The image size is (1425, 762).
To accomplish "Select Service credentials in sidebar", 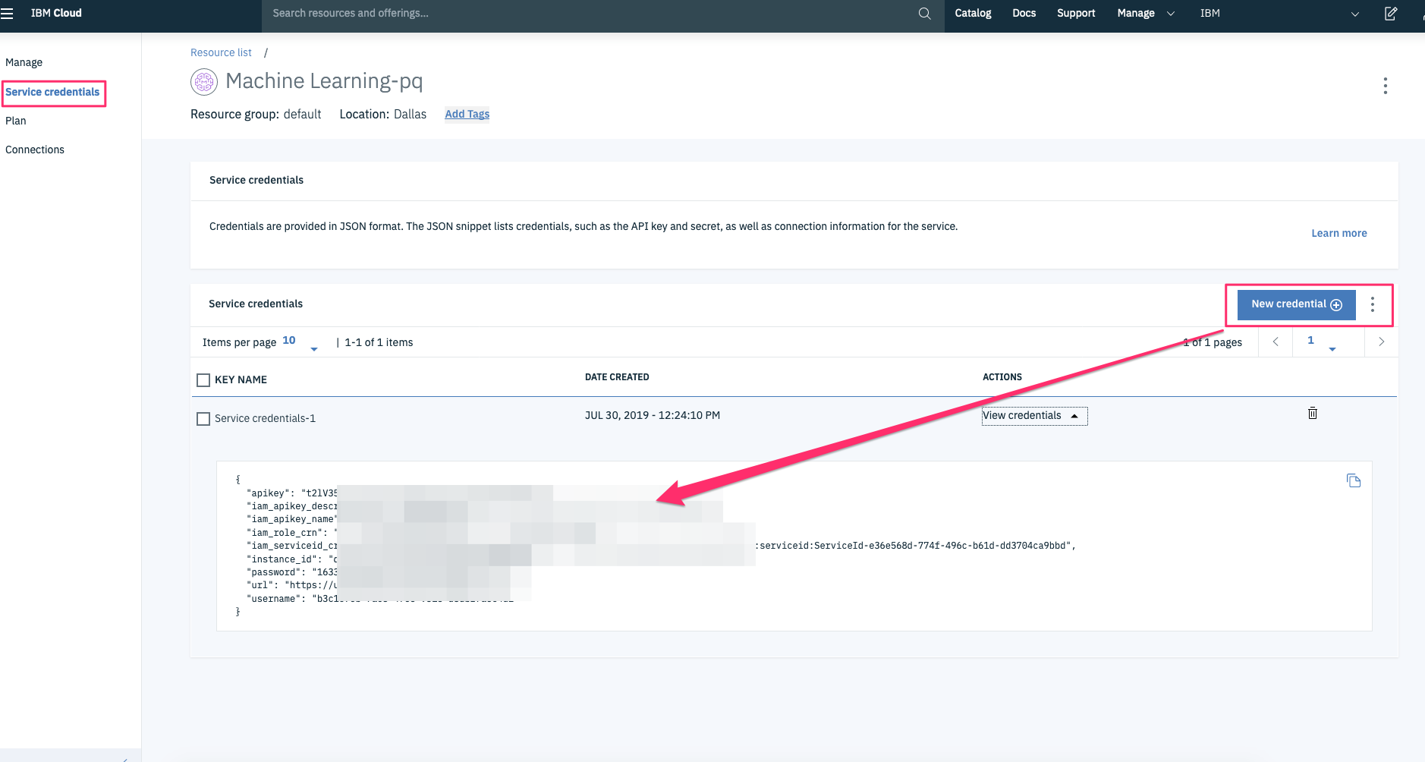I will (52, 92).
